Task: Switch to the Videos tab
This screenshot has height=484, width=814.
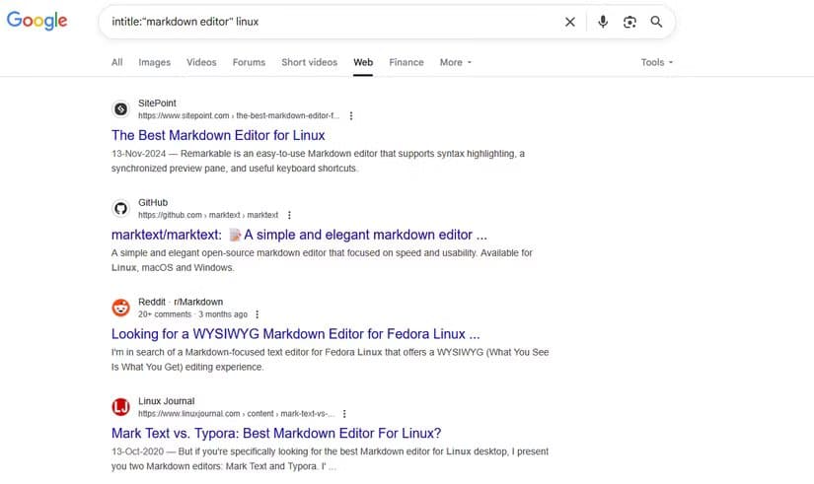Action: click(201, 62)
